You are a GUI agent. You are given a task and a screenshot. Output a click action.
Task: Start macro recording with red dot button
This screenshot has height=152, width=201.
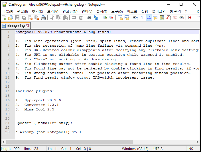pyautogui.click(x=190, y=18)
